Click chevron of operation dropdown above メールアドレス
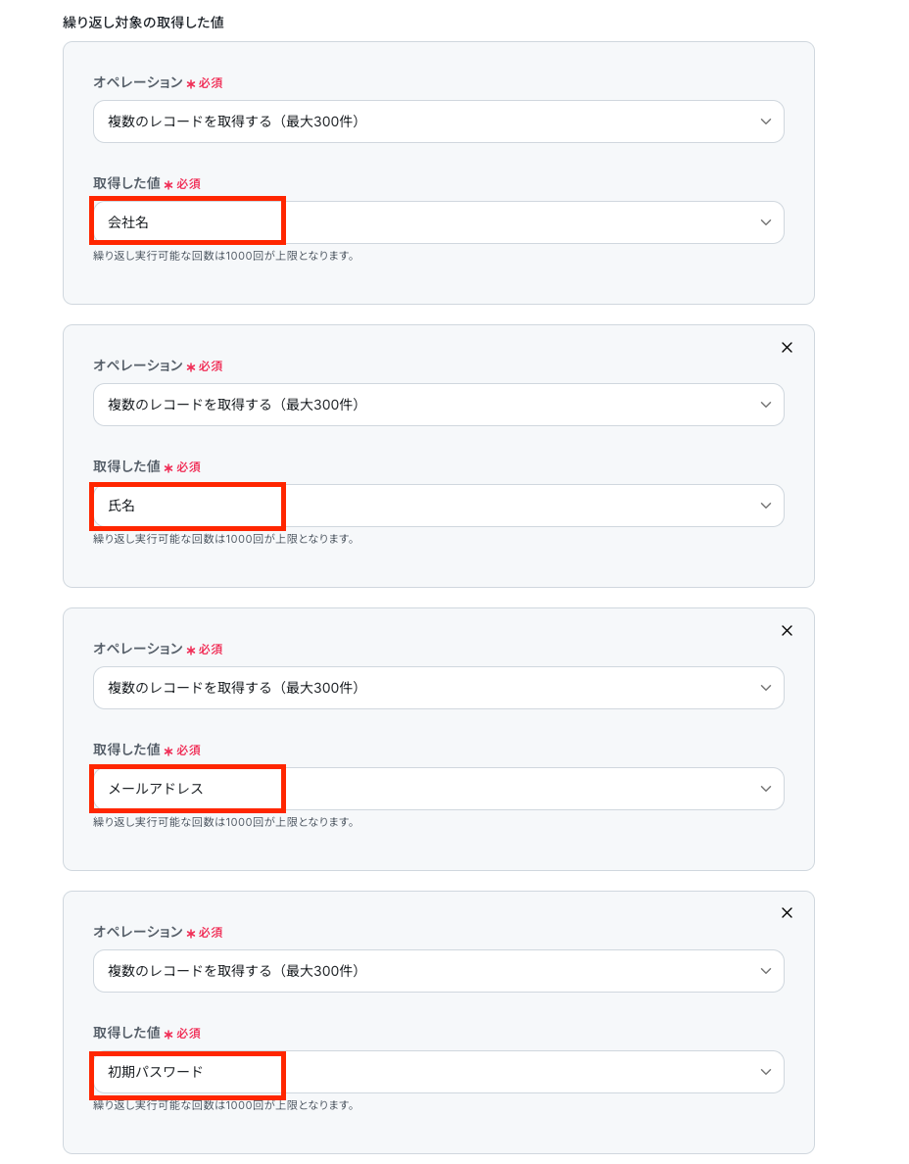 766,688
